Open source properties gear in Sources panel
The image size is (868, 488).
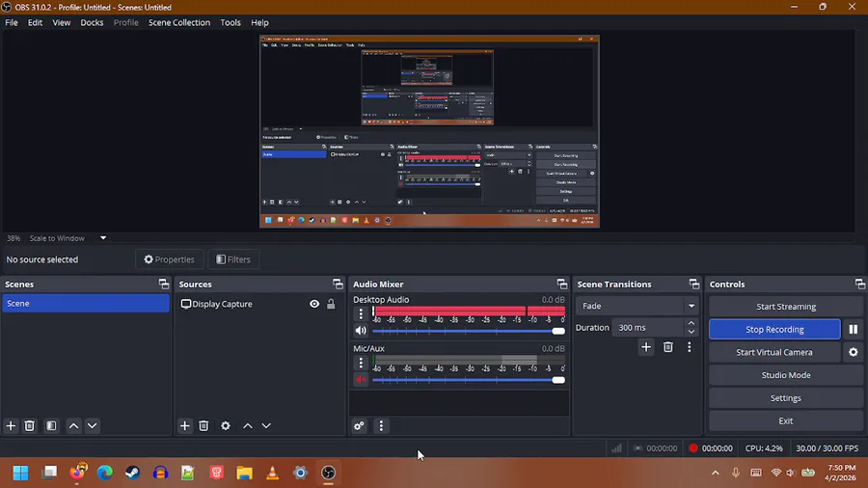226,425
